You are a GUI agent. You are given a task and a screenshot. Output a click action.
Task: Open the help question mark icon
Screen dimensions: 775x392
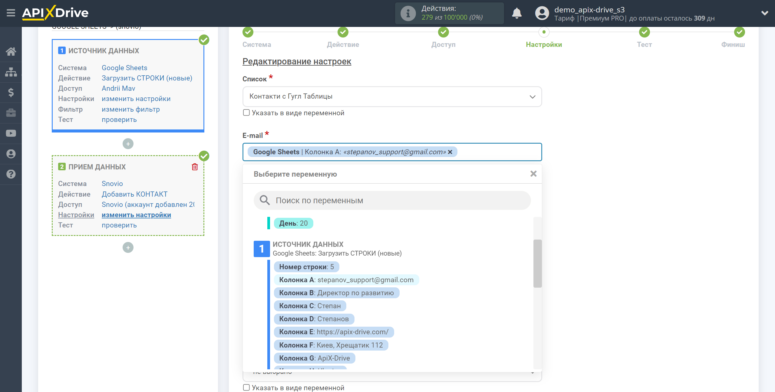point(11,174)
